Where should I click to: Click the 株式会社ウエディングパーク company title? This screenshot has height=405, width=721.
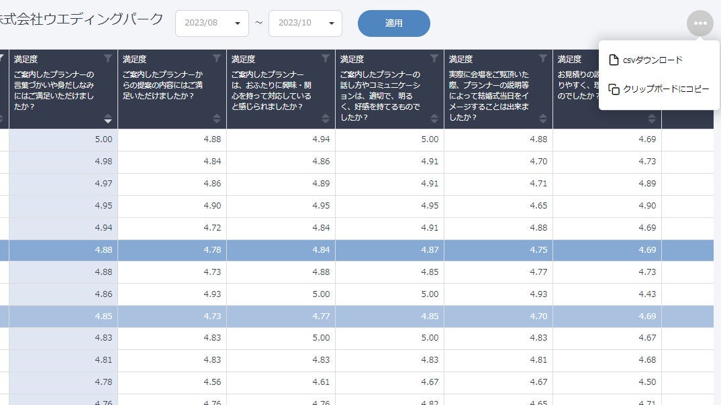pyautogui.click(x=81, y=19)
